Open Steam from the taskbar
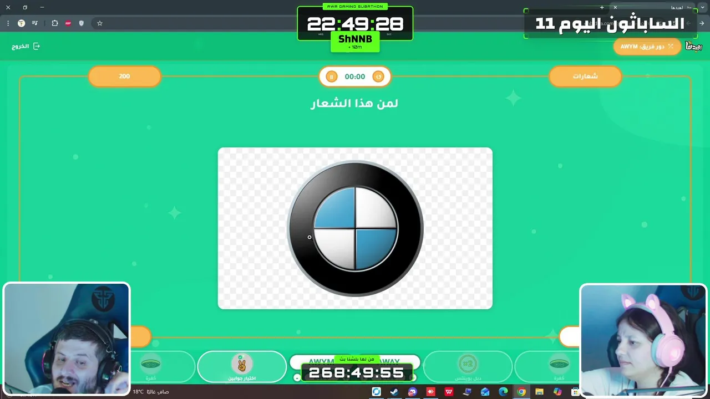The height and width of the screenshot is (399, 710). (x=394, y=392)
